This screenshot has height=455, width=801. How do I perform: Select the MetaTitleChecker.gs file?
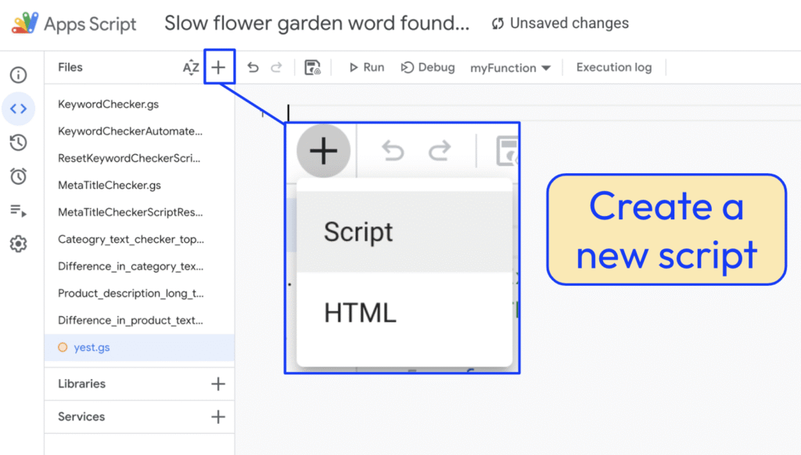110,186
